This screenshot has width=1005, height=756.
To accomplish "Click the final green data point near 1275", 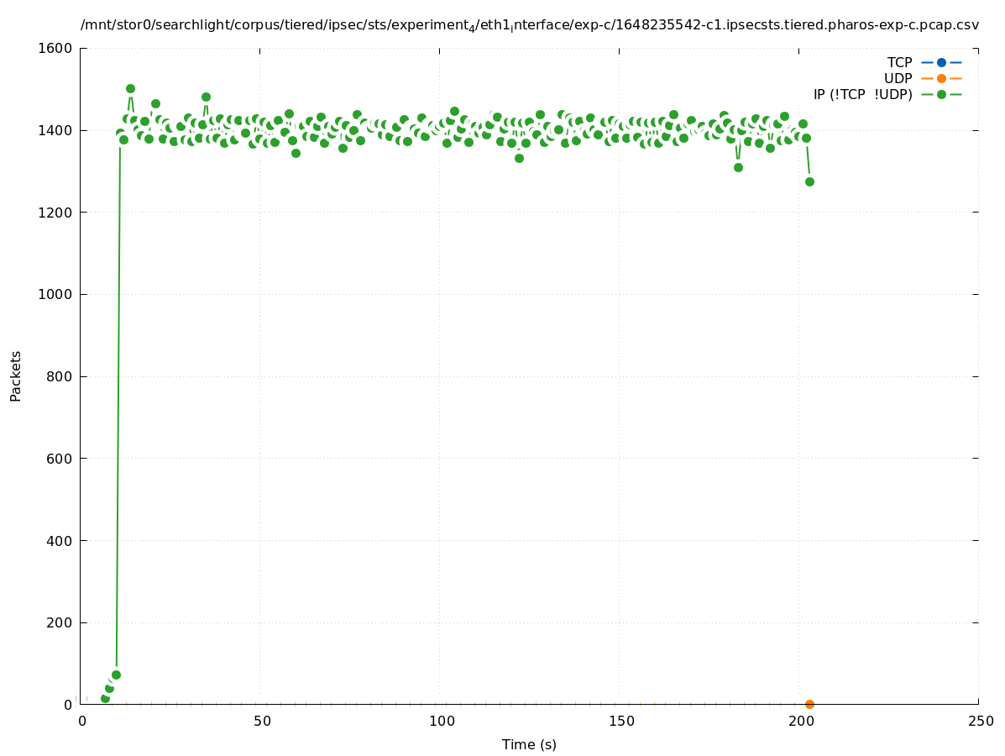I will click(809, 181).
